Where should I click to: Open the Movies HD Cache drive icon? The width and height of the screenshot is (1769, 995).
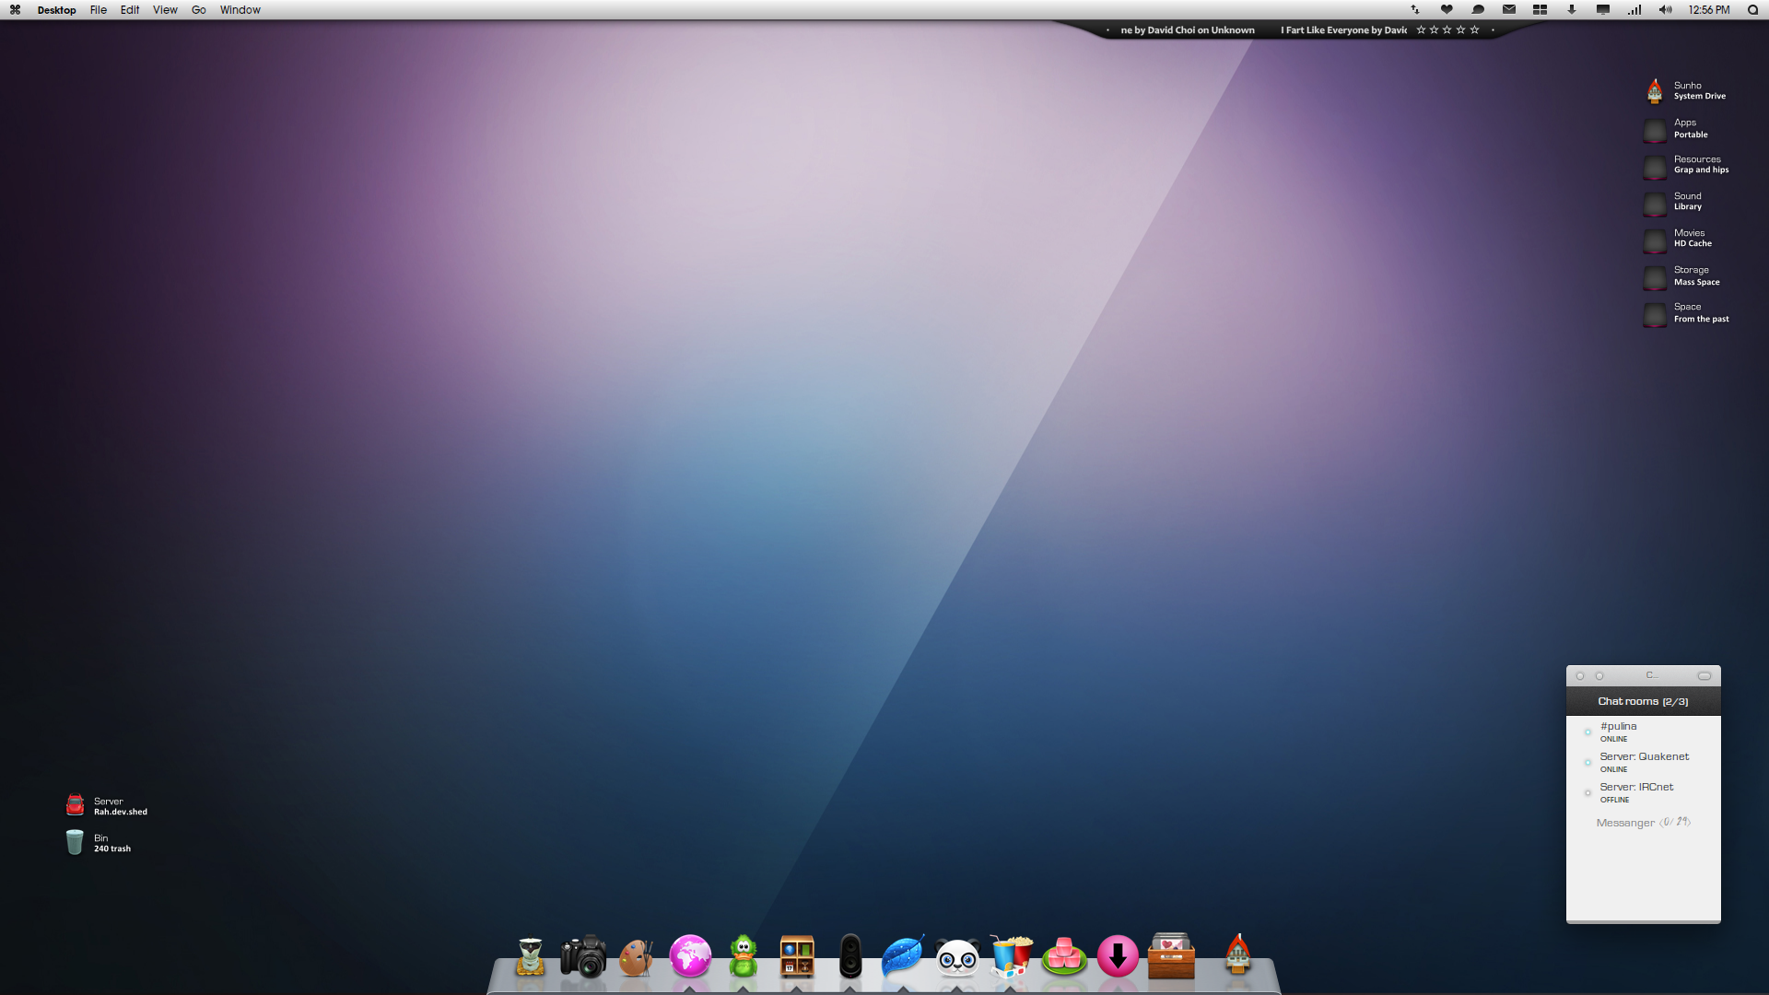pos(1655,240)
